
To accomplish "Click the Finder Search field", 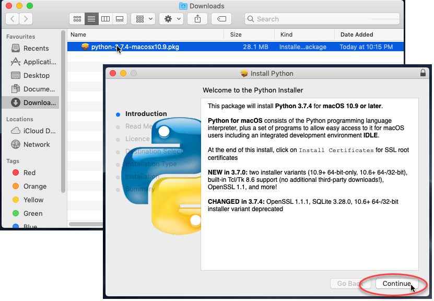I will pyautogui.click(x=322, y=19).
